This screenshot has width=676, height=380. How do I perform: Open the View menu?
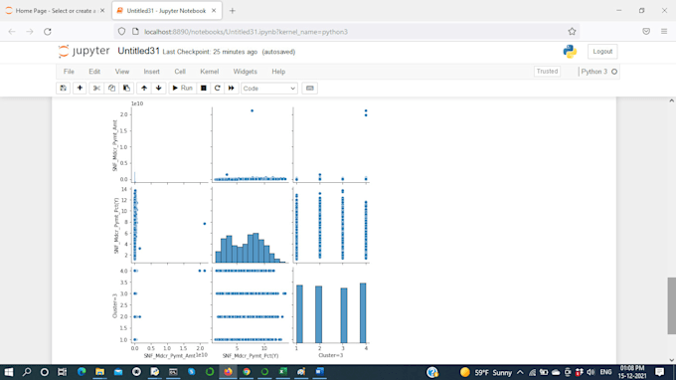point(122,72)
